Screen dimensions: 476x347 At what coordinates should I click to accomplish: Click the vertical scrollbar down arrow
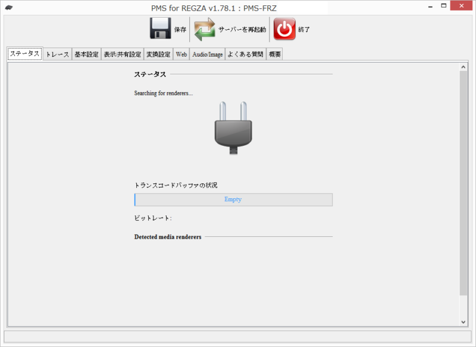click(x=464, y=322)
